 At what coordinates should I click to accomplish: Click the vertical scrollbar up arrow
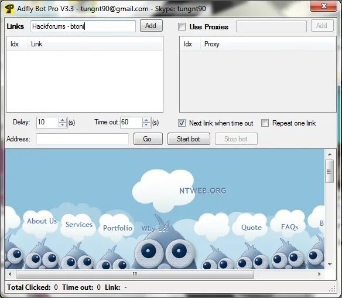(330, 154)
